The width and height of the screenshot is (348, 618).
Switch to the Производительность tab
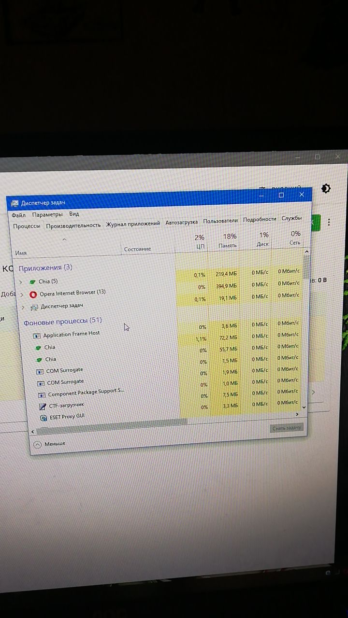(73, 225)
